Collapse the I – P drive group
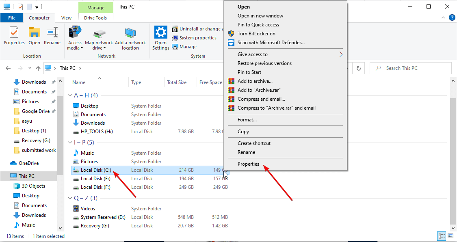 tap(70, 142)
